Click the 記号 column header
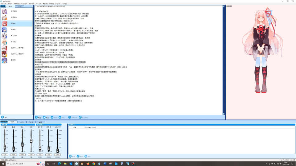This screenshot has height=166, width=296. (x=75, y=127)
